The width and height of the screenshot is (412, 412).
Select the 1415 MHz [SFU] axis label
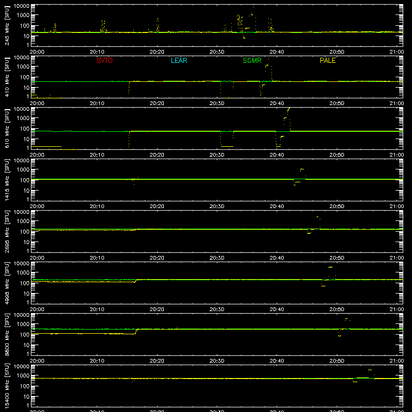pyautogui.click(x=7, y=180)
